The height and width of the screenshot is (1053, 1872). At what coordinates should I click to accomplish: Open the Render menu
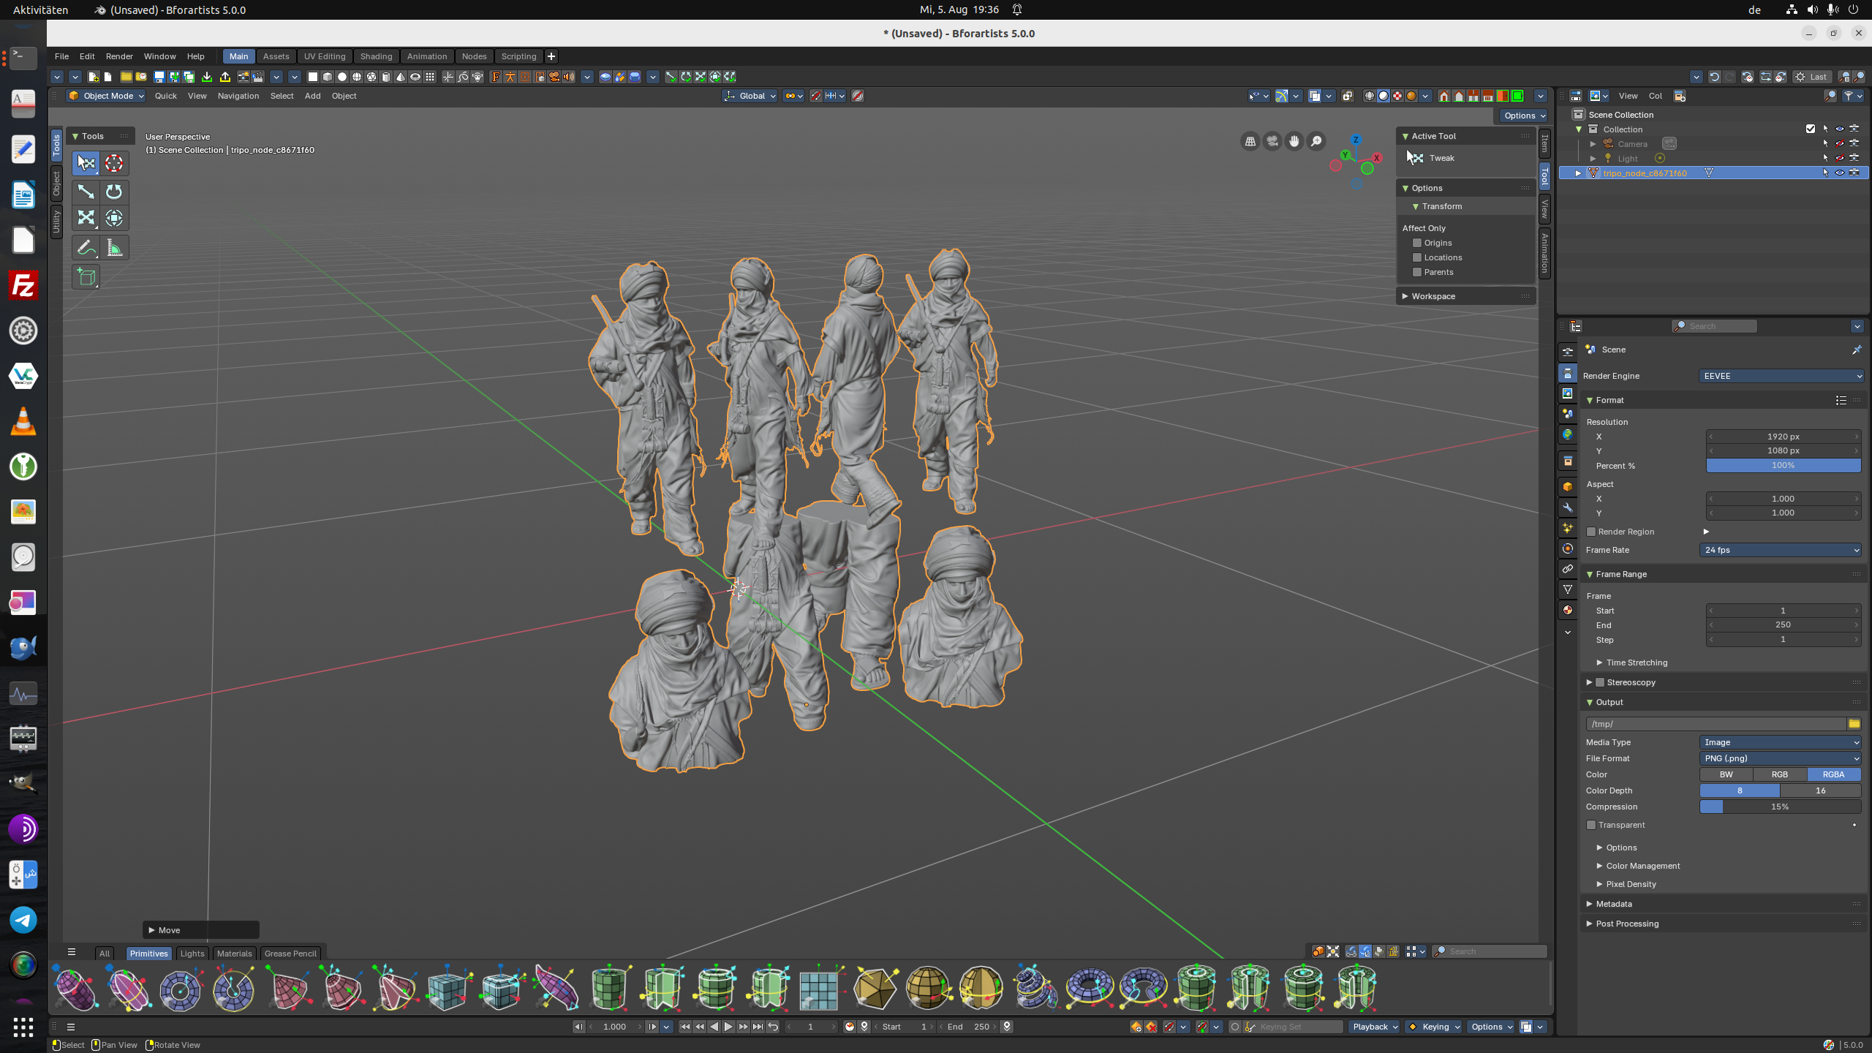(x=119, y=56)
